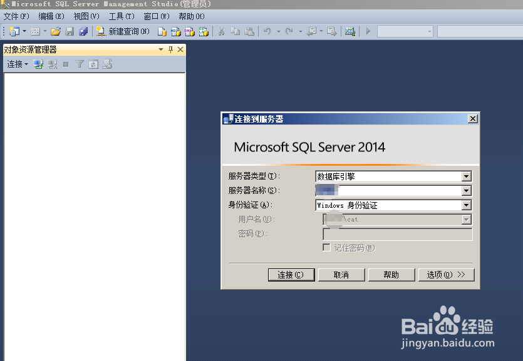Click the Database Engine Query icon

(162, 31)
